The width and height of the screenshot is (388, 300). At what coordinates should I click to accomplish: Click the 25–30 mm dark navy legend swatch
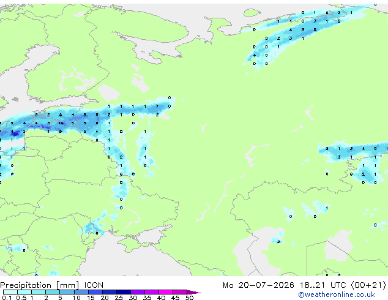click(124, 292)
